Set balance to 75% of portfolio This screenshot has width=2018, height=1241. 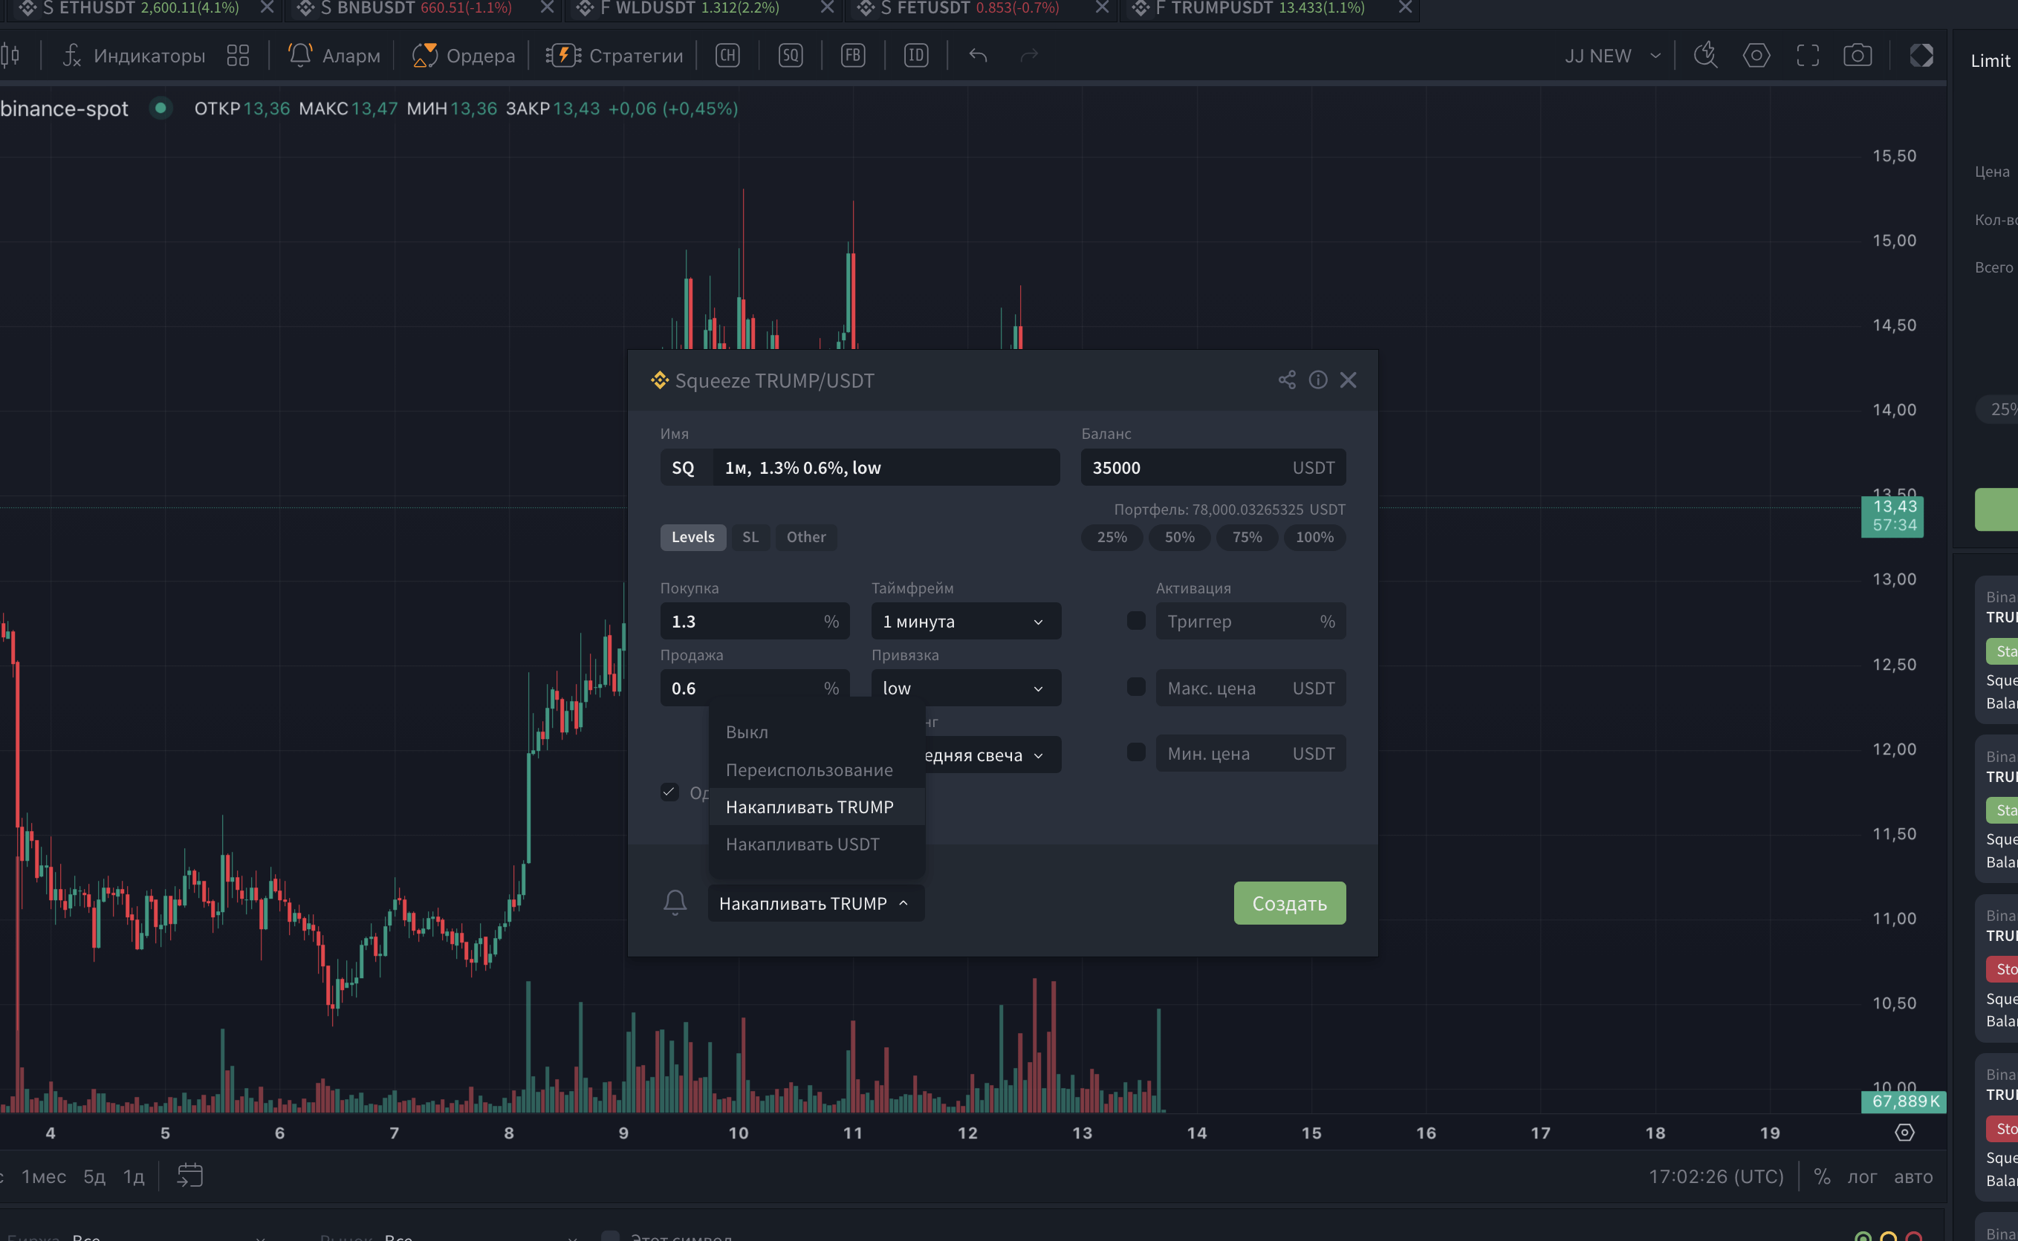[x=1246, y=537]
